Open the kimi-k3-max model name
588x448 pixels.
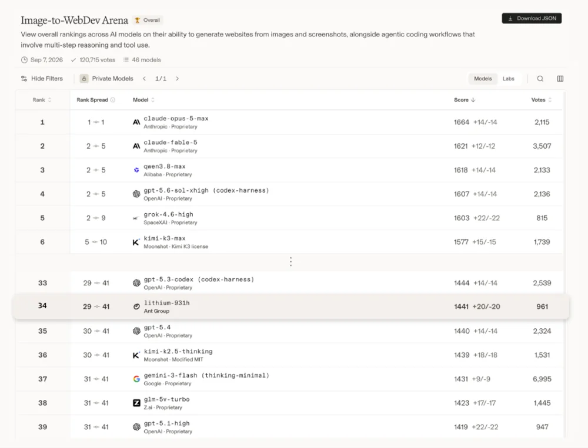165,238
